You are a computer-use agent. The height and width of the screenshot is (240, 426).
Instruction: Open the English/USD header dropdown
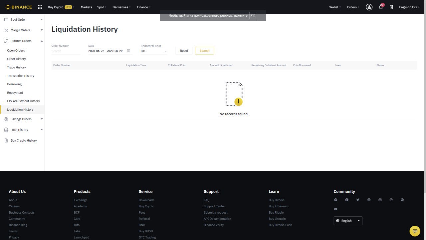(409, 7)
